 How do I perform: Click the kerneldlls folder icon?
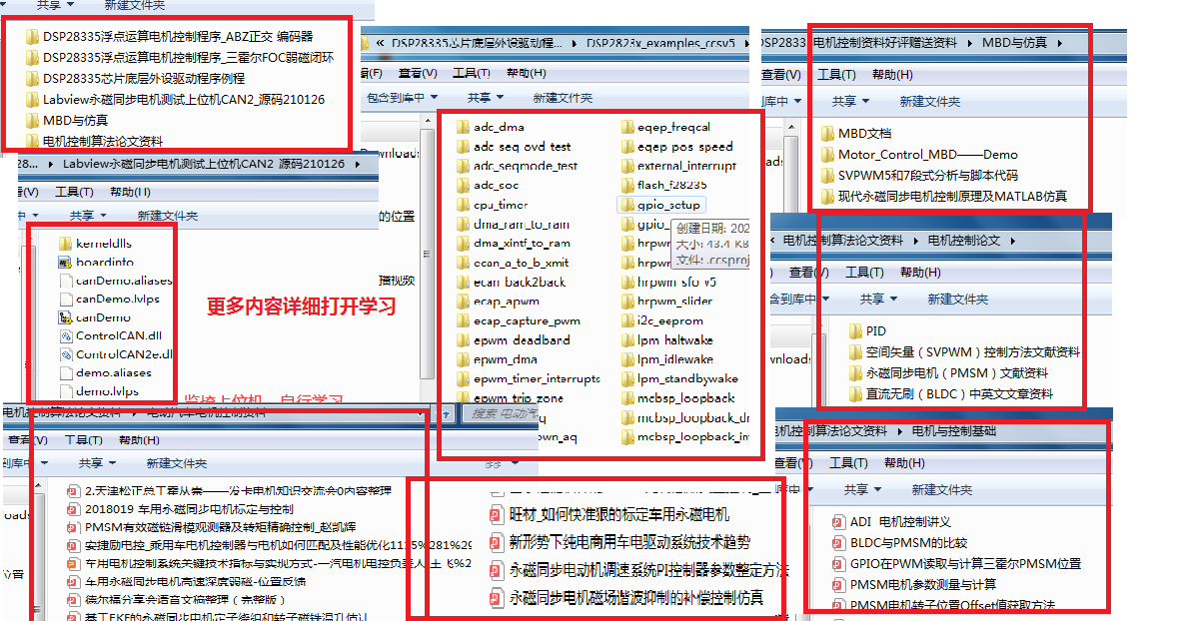tap(66, 243)
